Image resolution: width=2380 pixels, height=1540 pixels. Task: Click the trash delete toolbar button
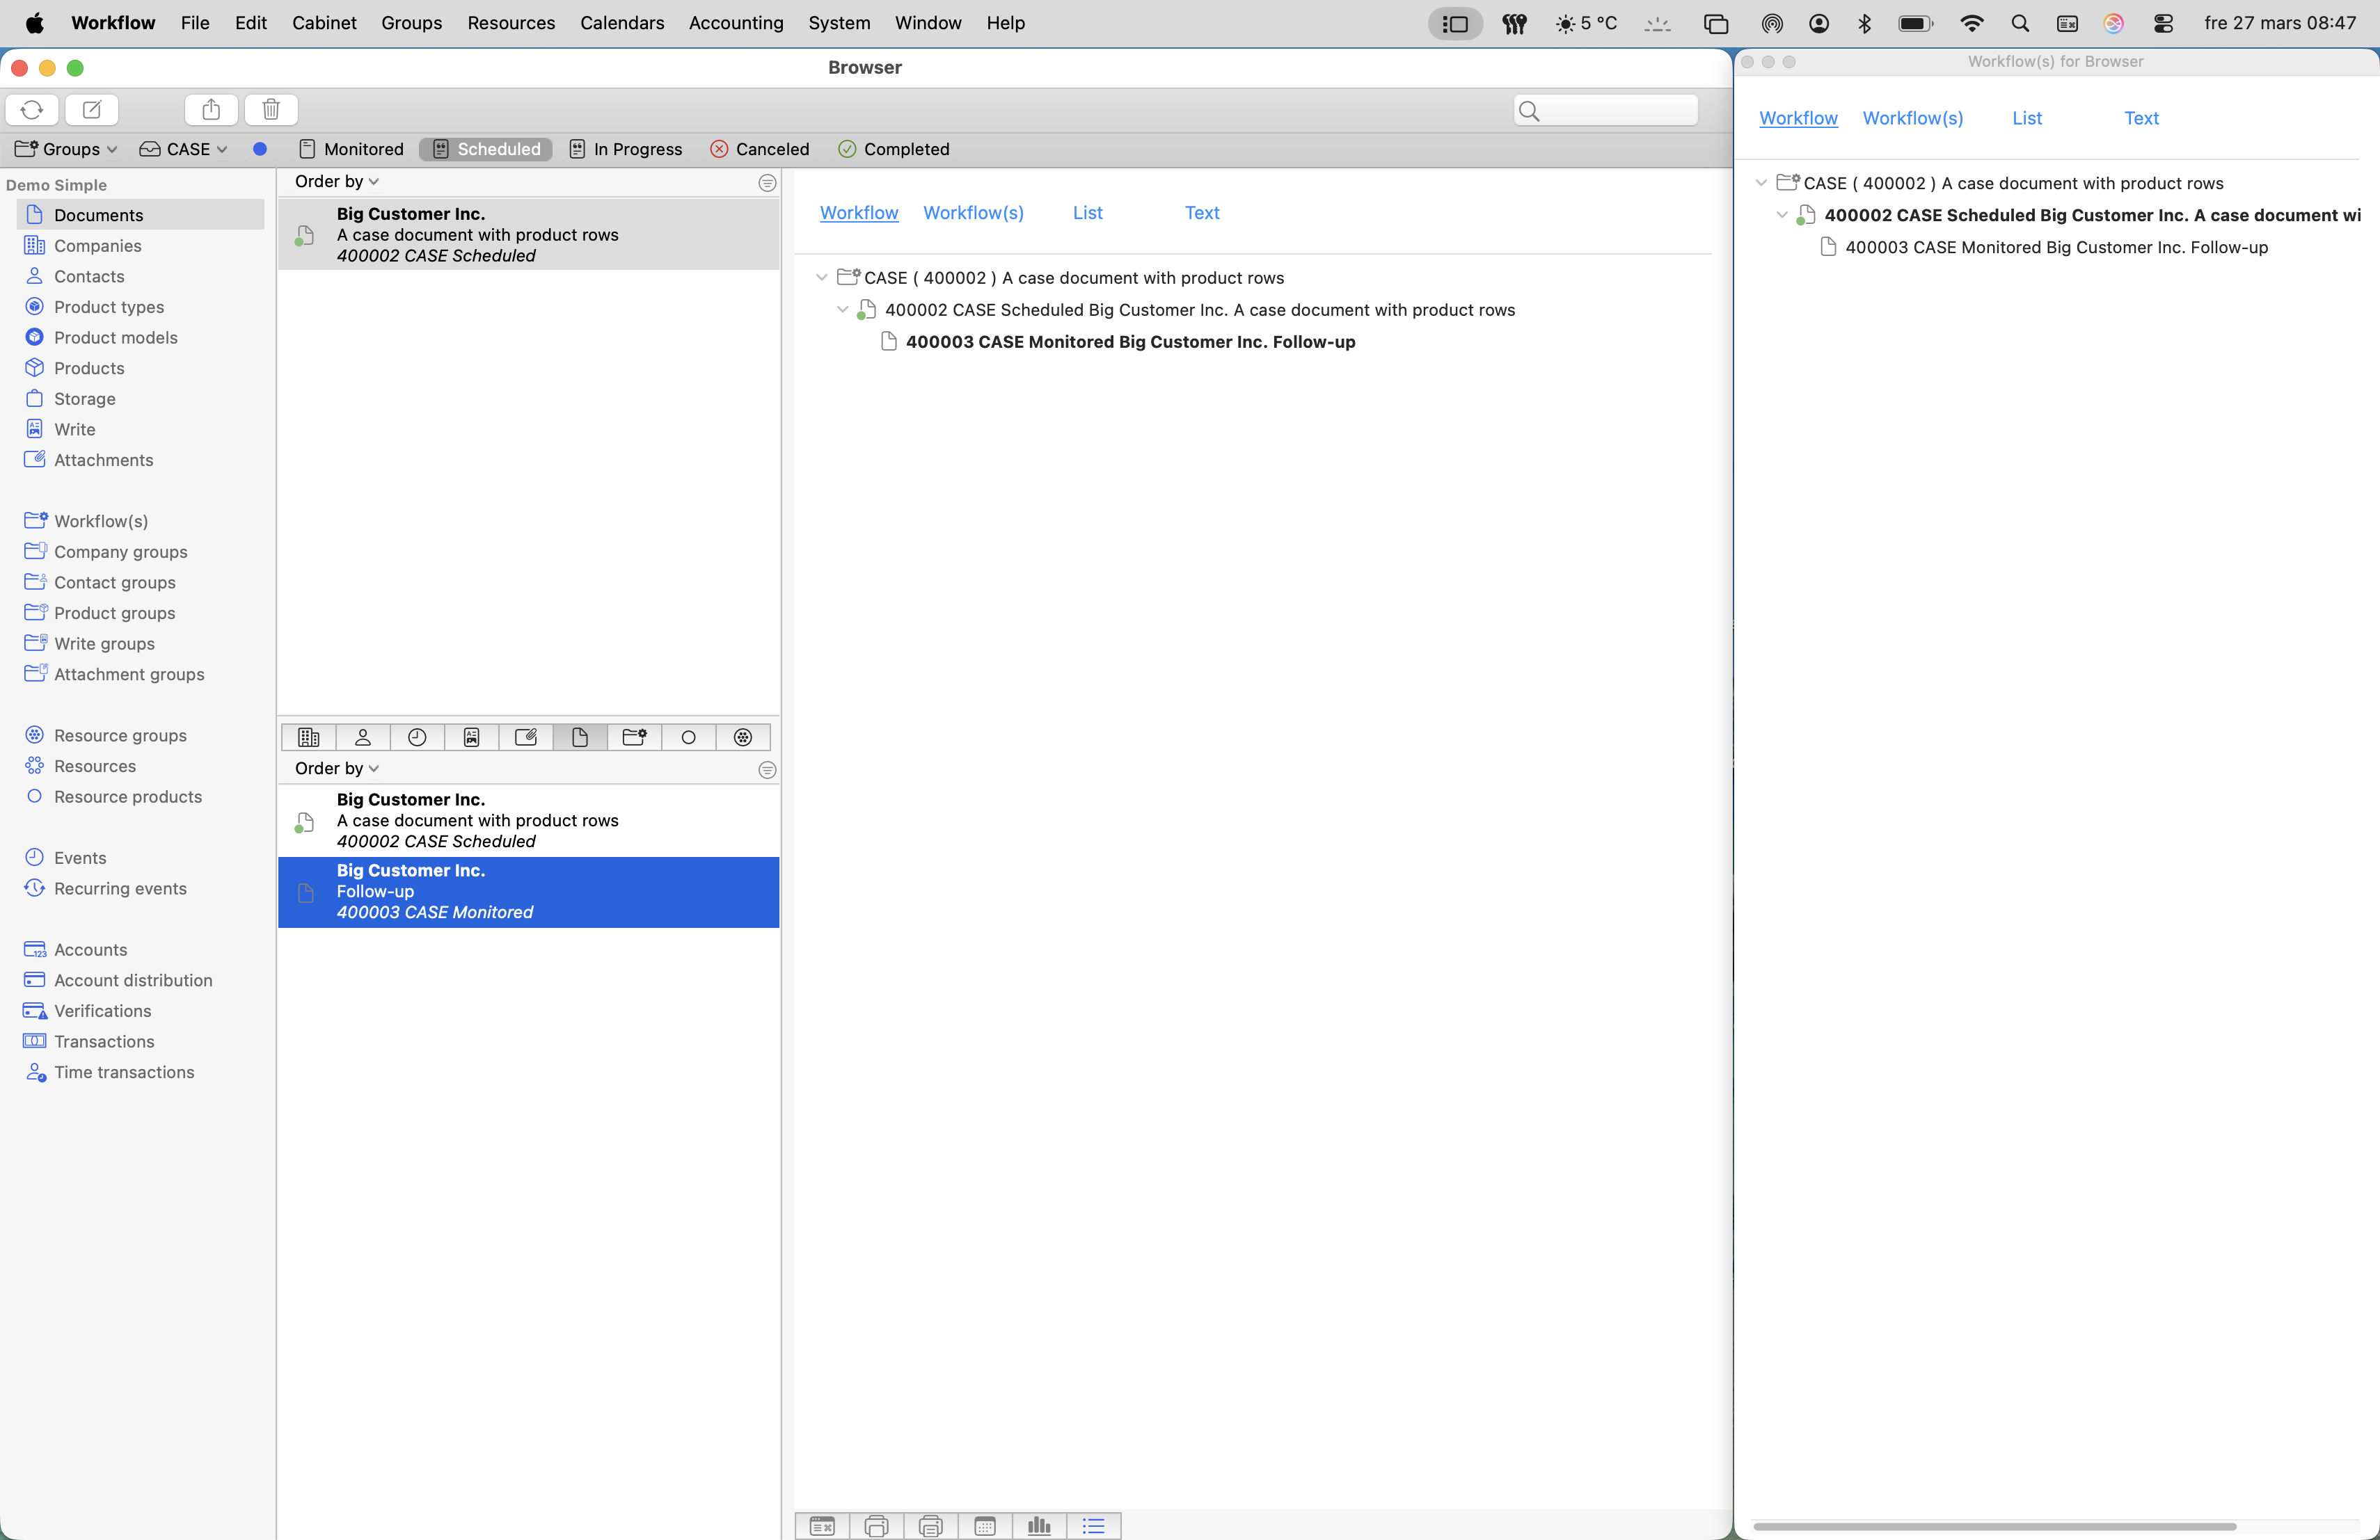(271, 110)
